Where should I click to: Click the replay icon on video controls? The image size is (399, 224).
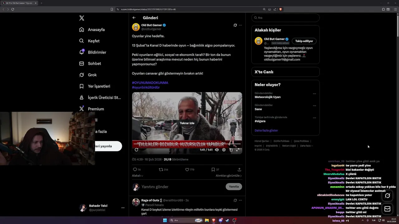click(x=136, y=150)
